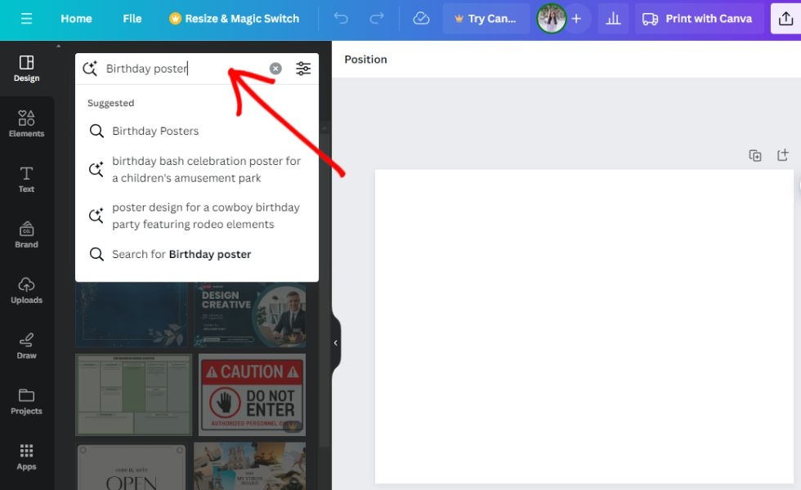The image size is (801, 490).
Task: Open the search filters icon
Action: click(303, 69)
